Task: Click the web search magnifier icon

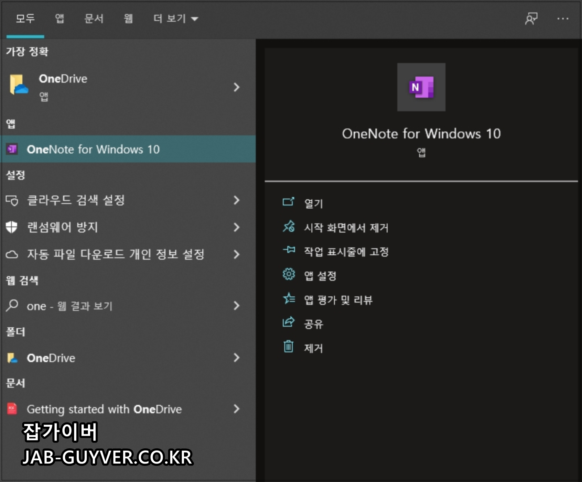Action: coord(12,305)
